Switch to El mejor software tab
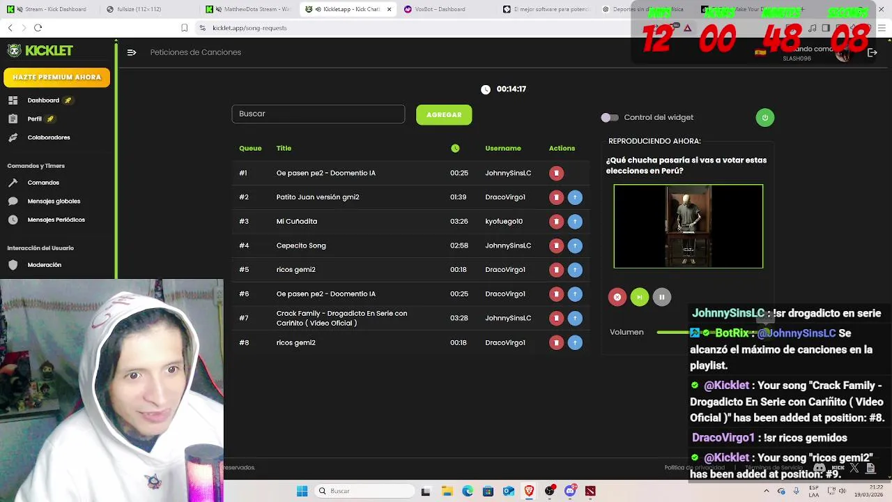892x502 pixels. tap(546, 9)
